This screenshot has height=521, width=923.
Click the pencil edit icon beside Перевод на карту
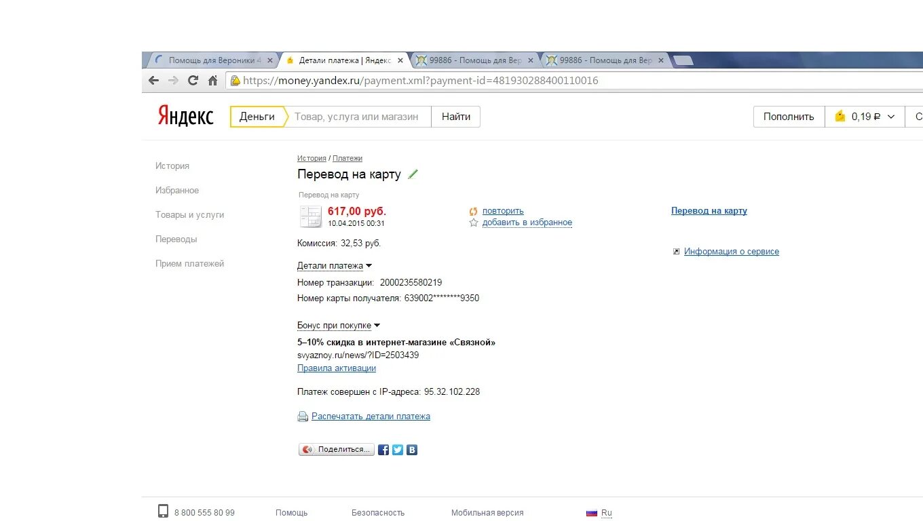[x=413, y=174]
